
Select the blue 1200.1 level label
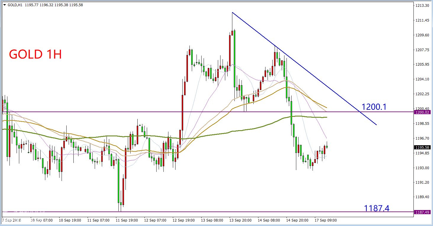coord(374,107)
